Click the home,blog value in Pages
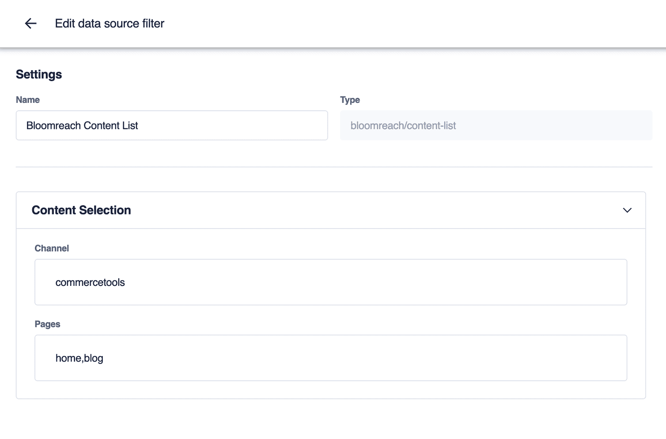Image resolution: width=666 pixels, height=439 pixels. click(79, 358)
